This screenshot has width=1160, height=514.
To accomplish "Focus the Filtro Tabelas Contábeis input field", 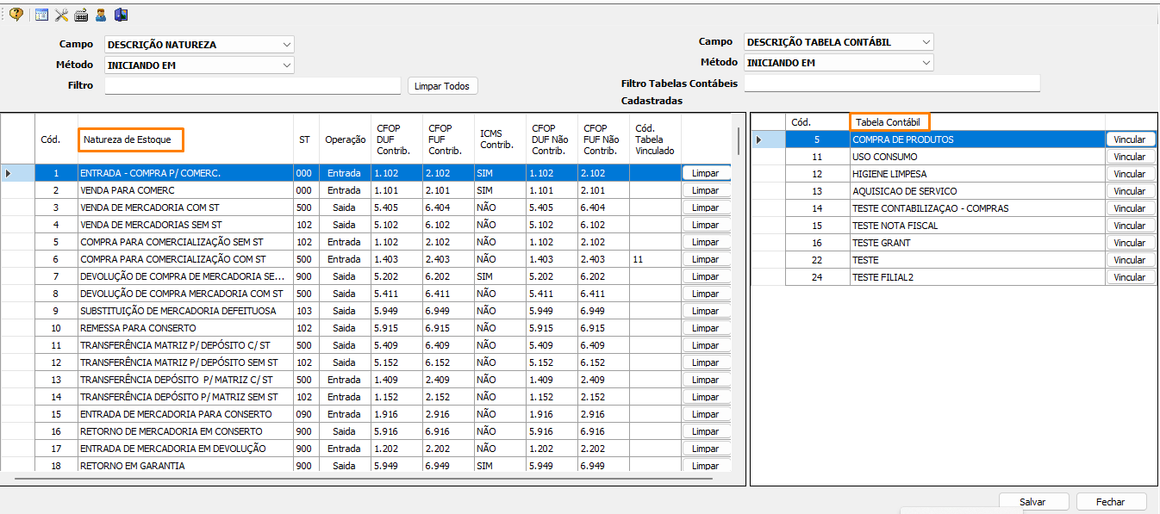I will pyautogui.click(x=892, y=84).
